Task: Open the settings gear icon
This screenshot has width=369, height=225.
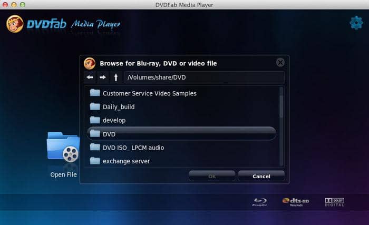Action: tap(356, 23)
